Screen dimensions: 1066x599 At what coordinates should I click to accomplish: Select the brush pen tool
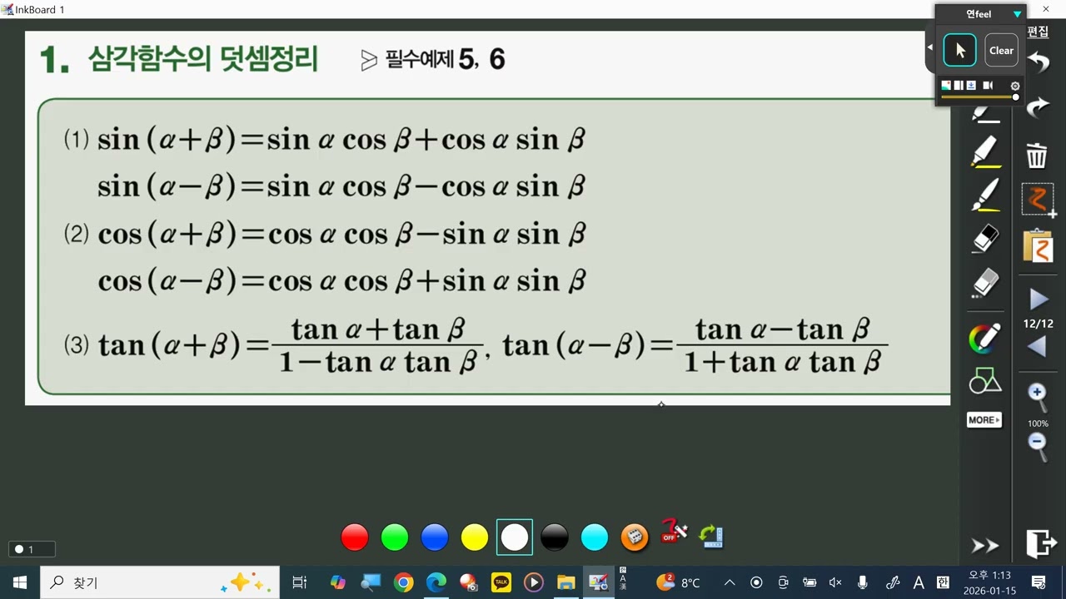click(x=986, y=196)
